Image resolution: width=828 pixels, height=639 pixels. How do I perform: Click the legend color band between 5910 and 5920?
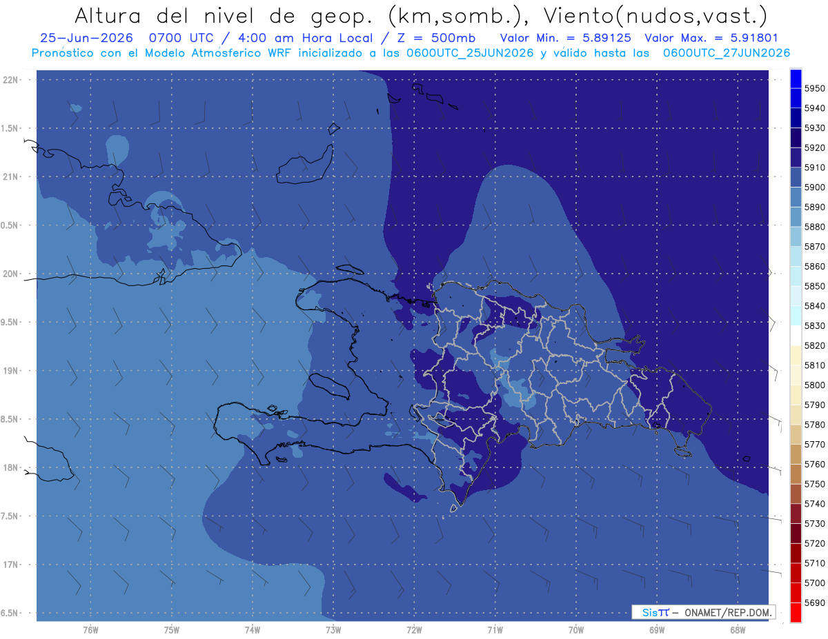tap(795, 158)
